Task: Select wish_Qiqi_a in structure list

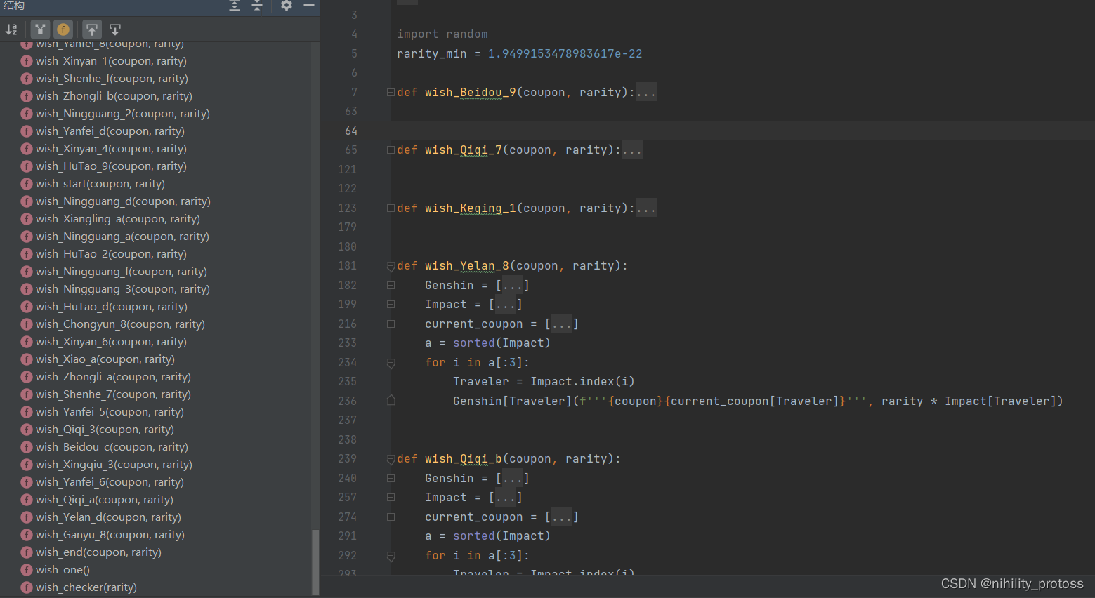Action: point(105,500)
